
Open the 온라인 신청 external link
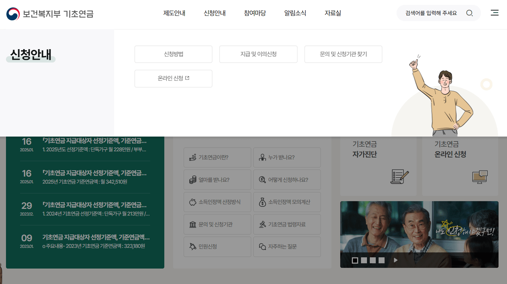[173, 78]
